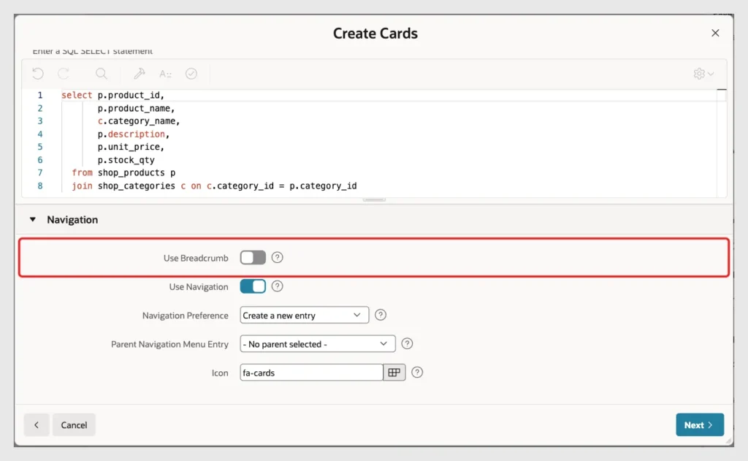Disable the Use Navigation switch
The height and width of the screenshot is (461, 748).
[253, 286]
